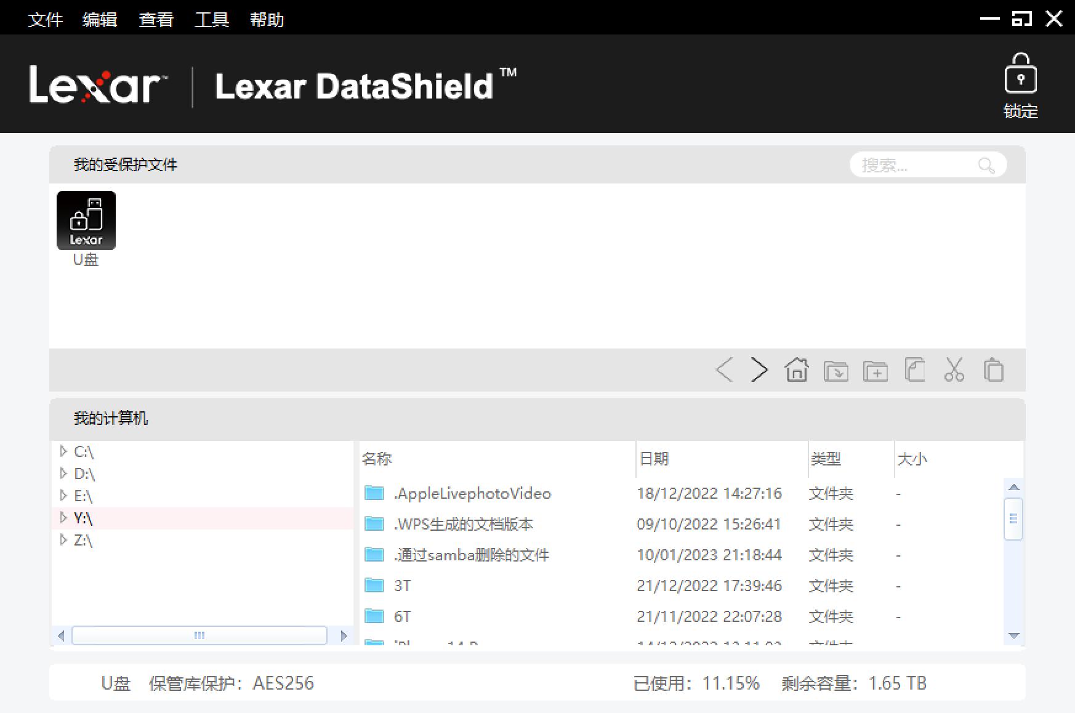Sort files by 名称 column header
This screenshot has height=713, width=1075.
497,459
